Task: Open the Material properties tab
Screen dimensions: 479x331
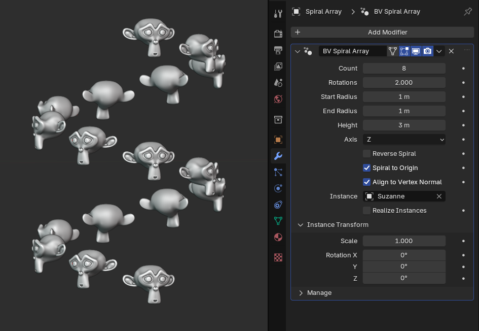Action: (x=278, y=237)
